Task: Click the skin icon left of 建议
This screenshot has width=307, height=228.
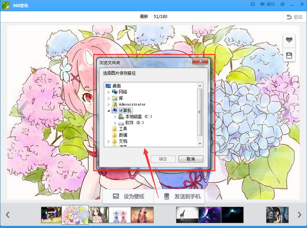Action: 252,5
